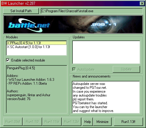146x128 pixels.
Task: Select PPlug [0.4.5] for 1.13f module
Action: point(36,43)
